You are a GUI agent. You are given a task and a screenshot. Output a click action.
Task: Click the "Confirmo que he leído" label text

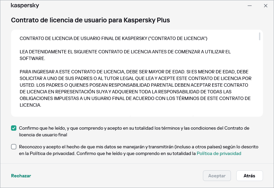click(134, 128)
